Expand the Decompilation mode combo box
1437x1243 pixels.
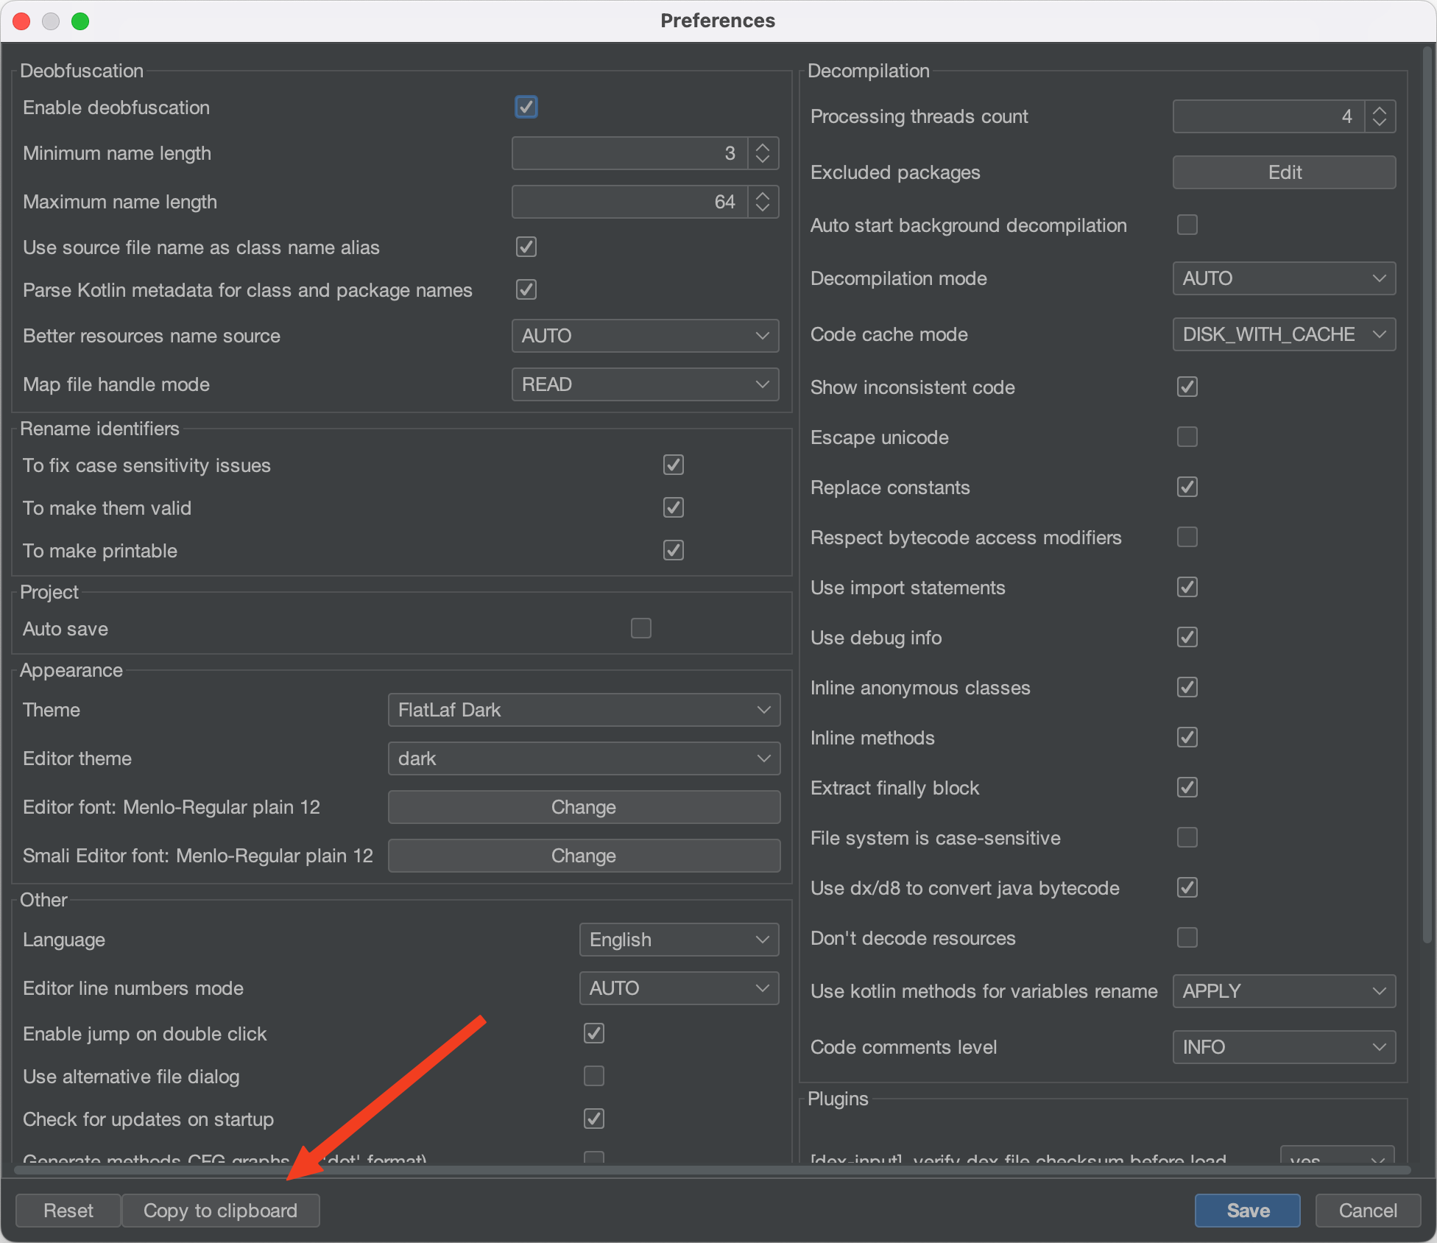coord(1283,278)
